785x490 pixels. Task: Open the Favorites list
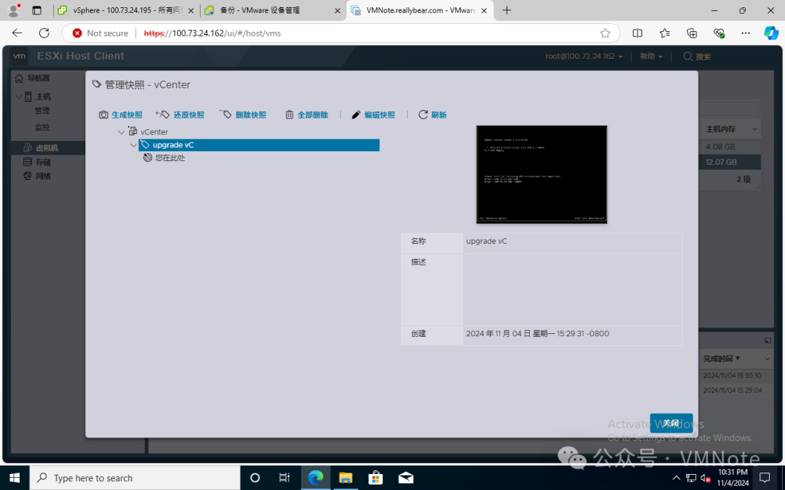pos(664,33)
